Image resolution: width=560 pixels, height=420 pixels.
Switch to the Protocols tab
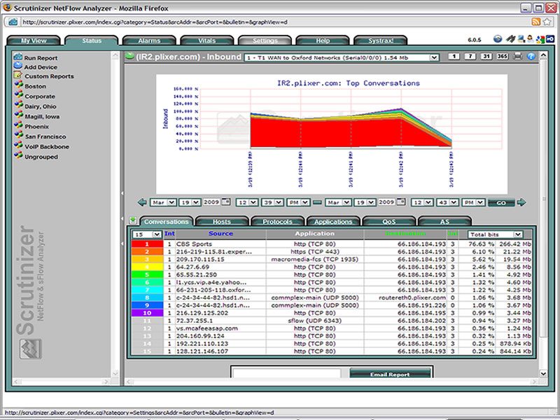(x=277, y=222)
